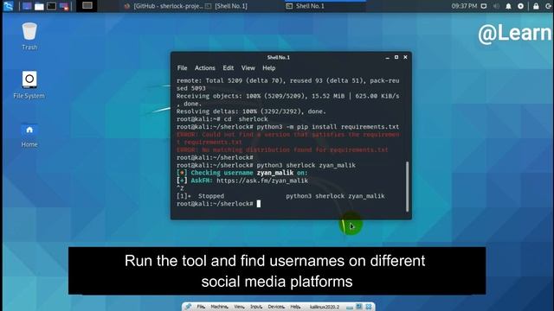The image size is (554, 311).
Task: Close the Shell No. 1 terminal window
Action: [x=406, y=57]
